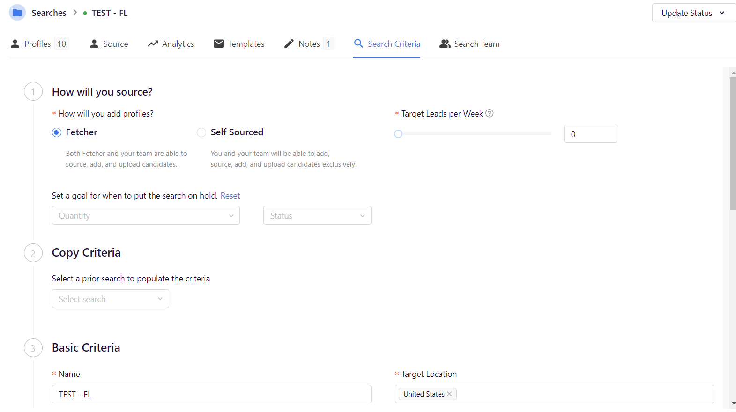
Task: Click the blue folder icon beside Searches
Action: click(17, 13)
